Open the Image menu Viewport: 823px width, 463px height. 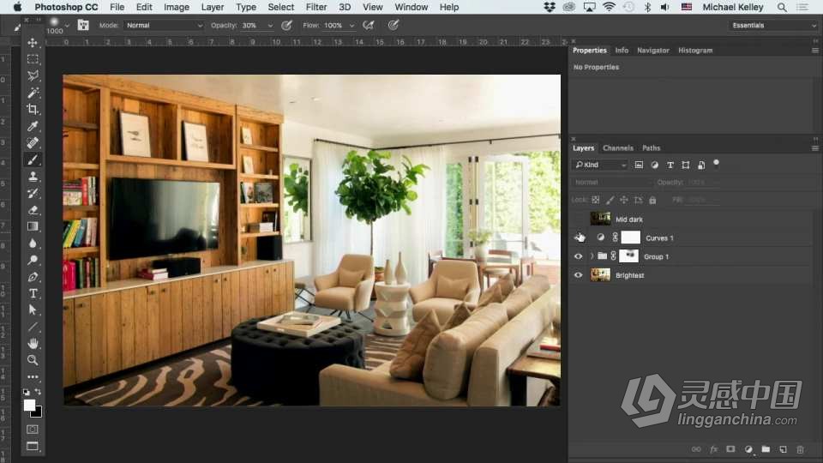pyautogui.click(x=177, y=8)
